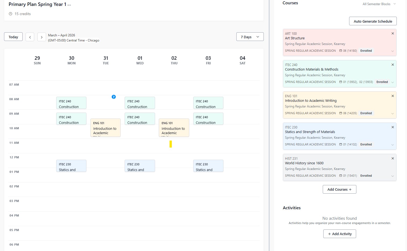The width and height of the screenshot is (407, 251).
Task: Expand ART 100 course card details
Action: pos(392,51)
